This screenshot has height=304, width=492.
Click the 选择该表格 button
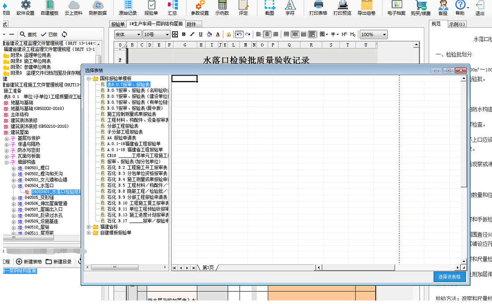pyautogui.click(x=450, y=277)
